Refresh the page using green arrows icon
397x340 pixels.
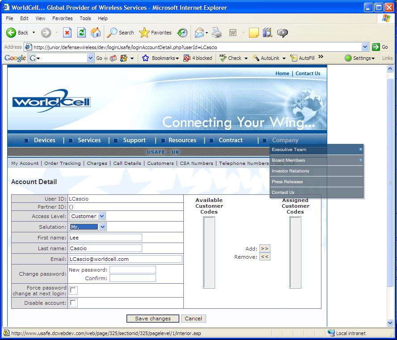(x=81, y=33)
